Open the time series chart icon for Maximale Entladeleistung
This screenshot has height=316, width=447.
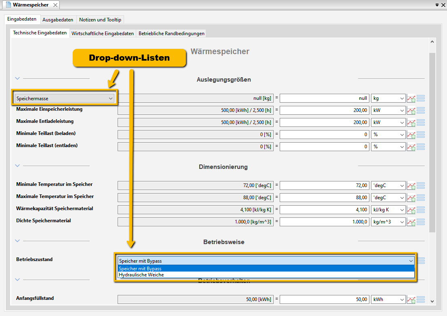pyautogui.click(x=411, y=122)
